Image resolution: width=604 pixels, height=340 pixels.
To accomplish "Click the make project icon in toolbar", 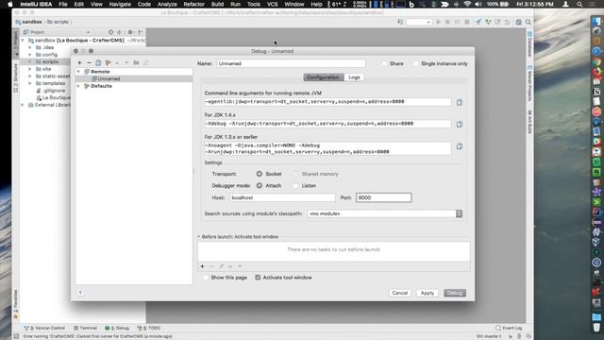I will [x=400, y=22].
